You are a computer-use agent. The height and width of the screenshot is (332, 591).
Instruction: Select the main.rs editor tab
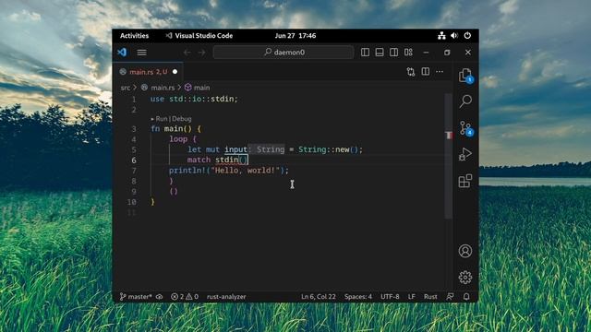tap(148, 72)
